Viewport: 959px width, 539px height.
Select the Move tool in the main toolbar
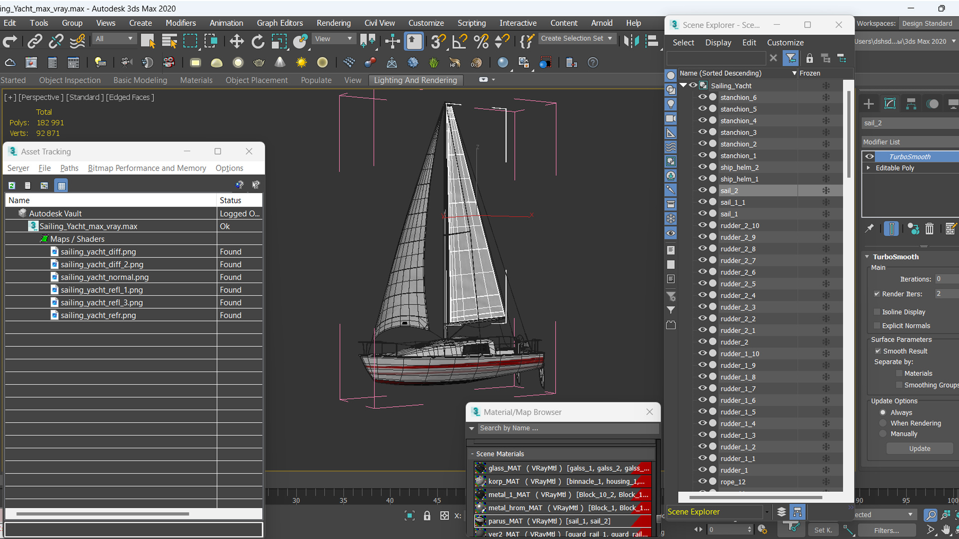tap(236, 41)
